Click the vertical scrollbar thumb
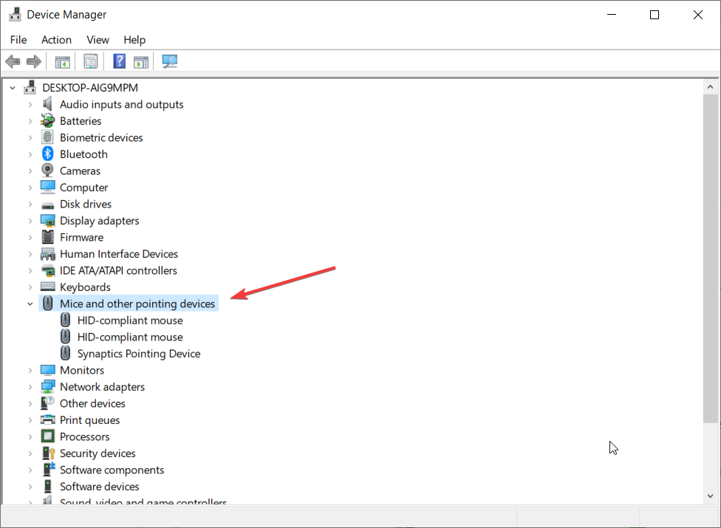Screen dimensions: 721x528 711,258
